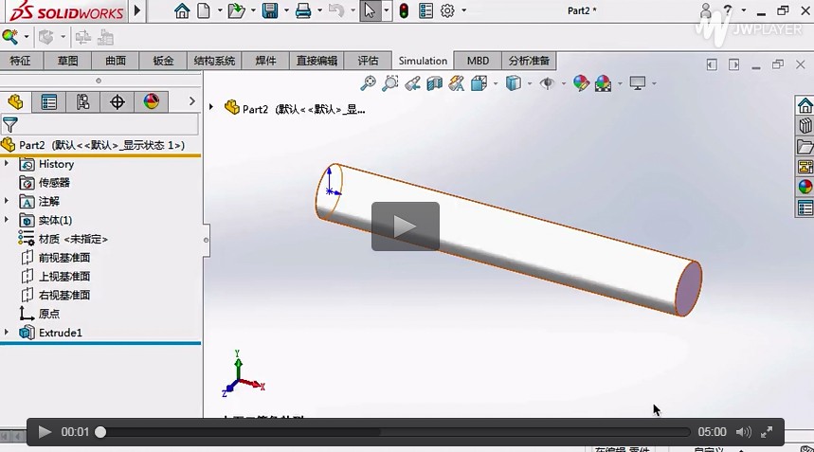Click the Rebuild traffic light icon

click(404, 11)
